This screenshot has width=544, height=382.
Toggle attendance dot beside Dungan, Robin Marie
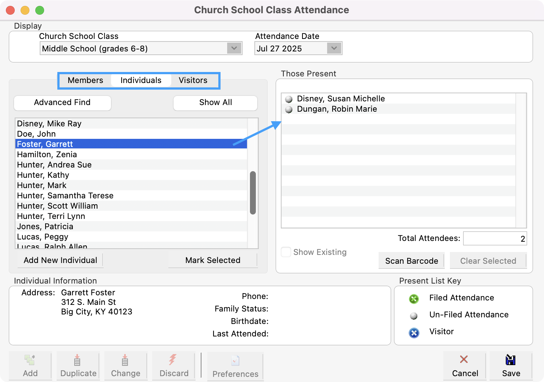pos(289,109)
